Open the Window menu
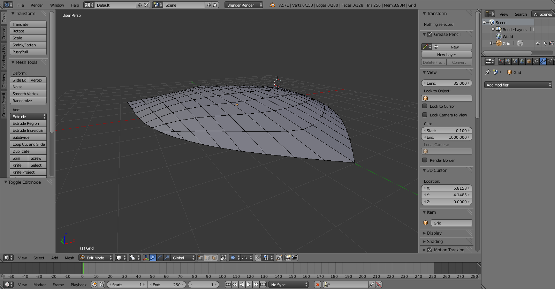 [57, 5]
